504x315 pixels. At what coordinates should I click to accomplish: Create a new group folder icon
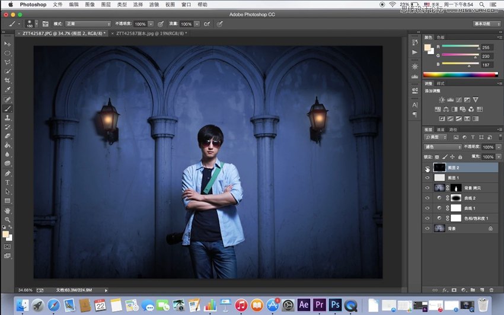473,290
